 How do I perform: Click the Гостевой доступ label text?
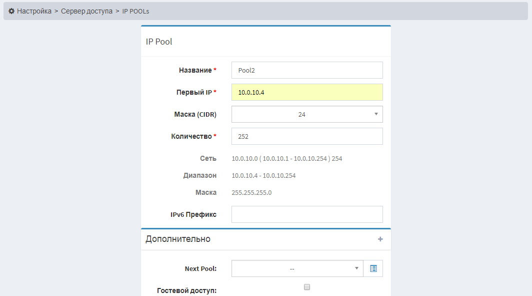coord(186,290)
